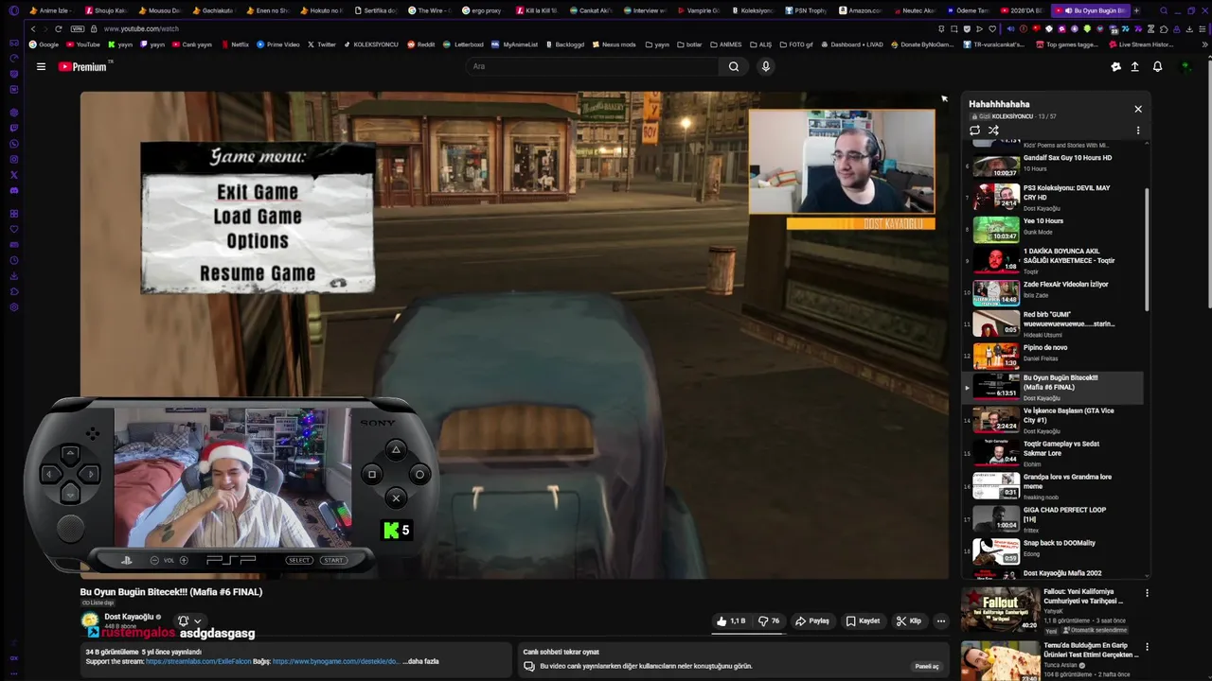The width and height of the screenshot is (1212, 681).
Task: Click the playlist panel scrollbar
Action: tap(1148, 248)
